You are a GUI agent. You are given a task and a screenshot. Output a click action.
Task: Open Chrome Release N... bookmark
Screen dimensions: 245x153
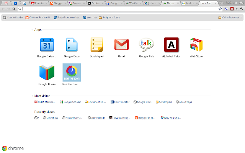coord(38,18)
